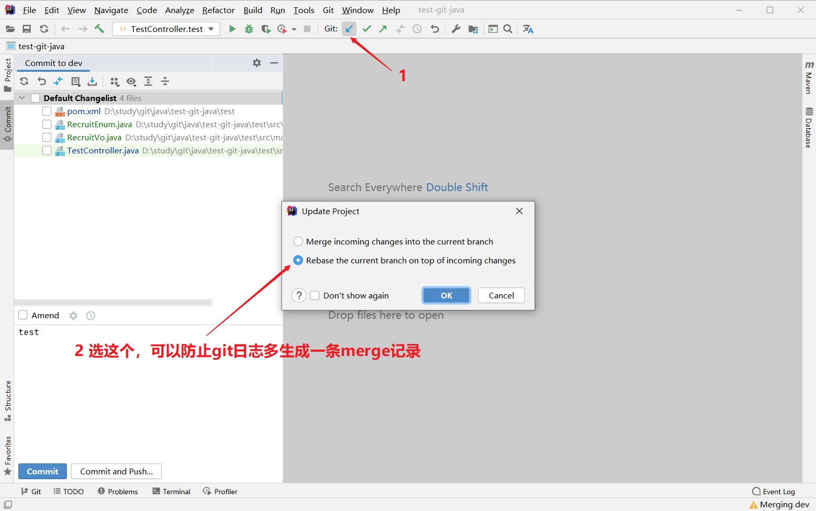Open the Terminal tool window tab
Screen dimensions: 816x511
(171, 492)
